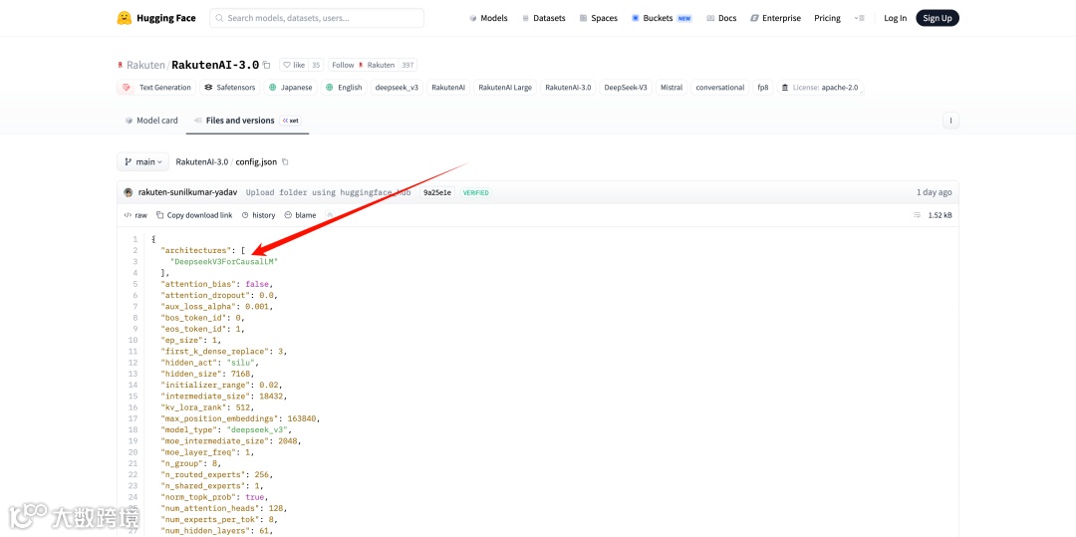The width and height of the screenshot is (1076, 537).
Task: Click the icon next to blame
Action: (x=330, y=214)
